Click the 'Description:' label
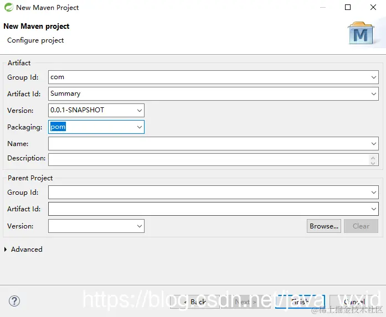 [27, 158]
